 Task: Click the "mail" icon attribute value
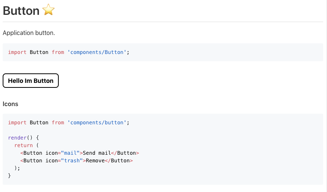(x=70, y=153)
